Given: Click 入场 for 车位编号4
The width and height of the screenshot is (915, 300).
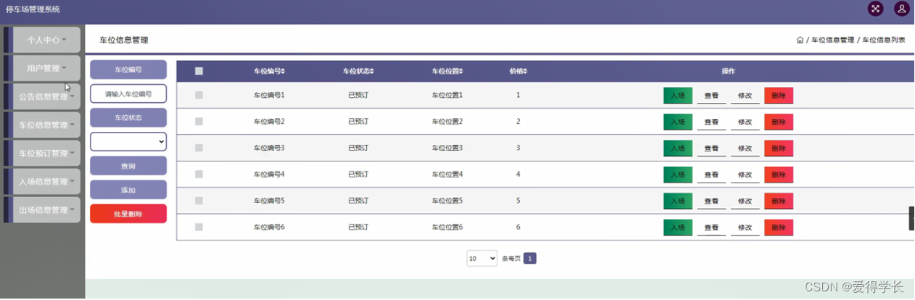Looking at the screenshot, I should tap(678, 175).
